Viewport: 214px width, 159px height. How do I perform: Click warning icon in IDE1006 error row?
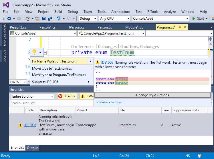tap(20, 125)
